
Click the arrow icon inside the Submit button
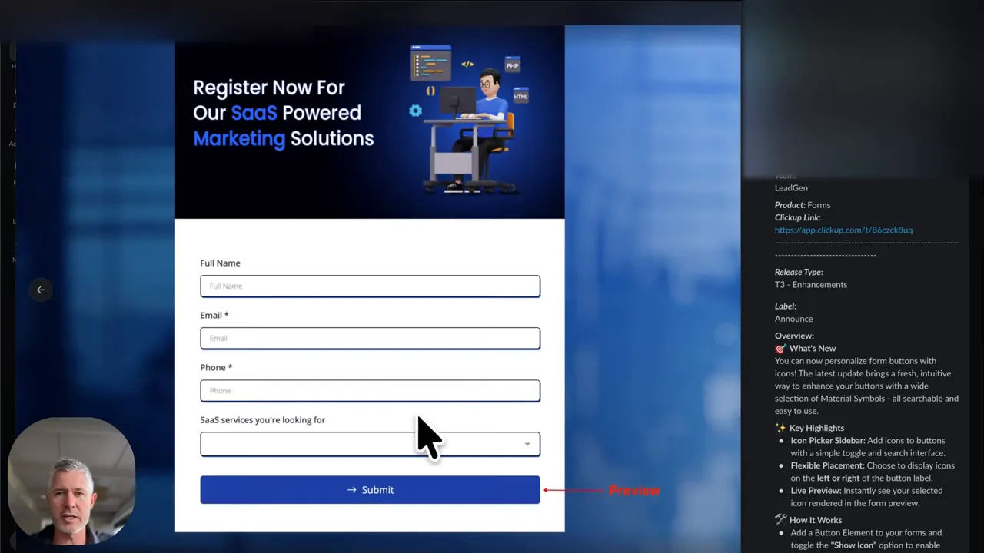pyautogui.click(x=351, y=489)
